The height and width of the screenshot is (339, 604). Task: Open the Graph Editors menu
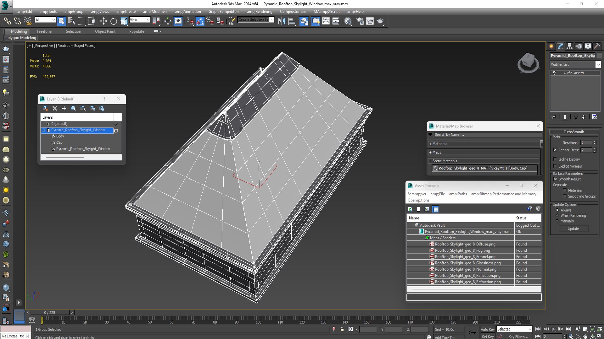(x=224, y=12)
